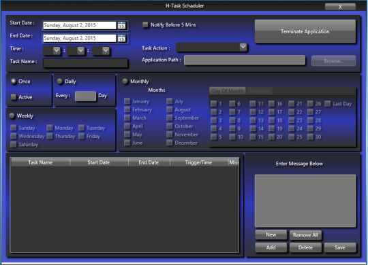The height and width of the screenshot is (265, 368).
Task: Check the Last Day checkbox
Action: (328, 103)
